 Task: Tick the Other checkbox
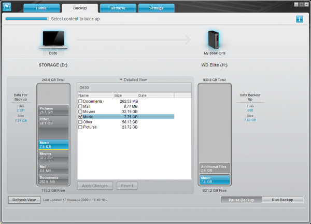[x=80, y=122]
